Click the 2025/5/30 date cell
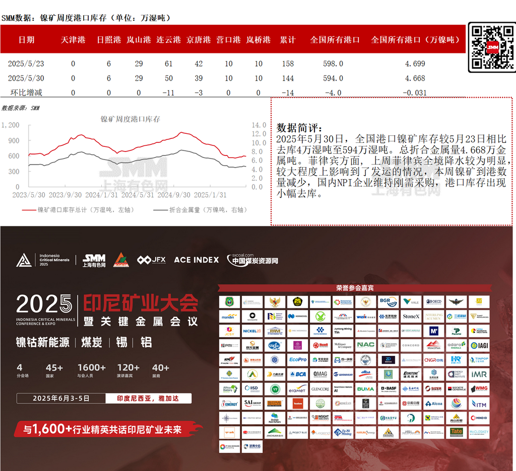 click(26, 78)
